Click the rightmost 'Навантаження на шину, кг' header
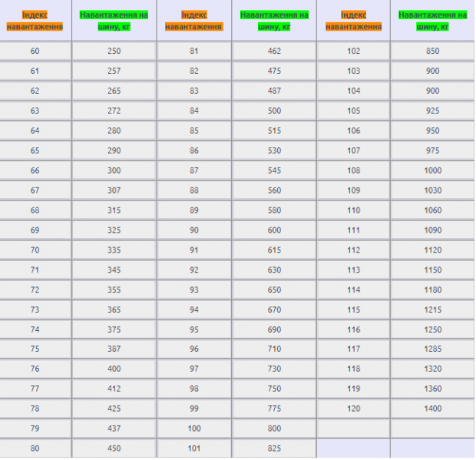Image resolution: width=476 pixels, height=460 pixels. coord(432,21)
